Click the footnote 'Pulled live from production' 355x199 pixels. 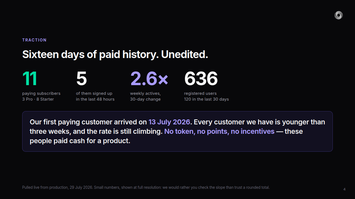pos(45,187)
